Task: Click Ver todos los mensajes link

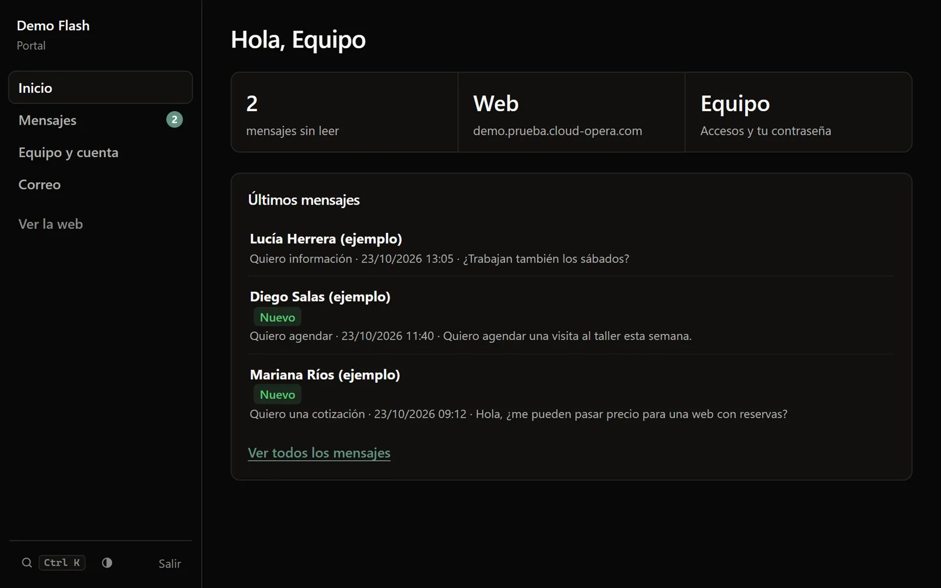Action: coord(319,453)
